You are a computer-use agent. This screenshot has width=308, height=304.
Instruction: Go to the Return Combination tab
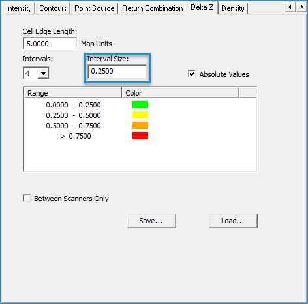click(153, 8)
